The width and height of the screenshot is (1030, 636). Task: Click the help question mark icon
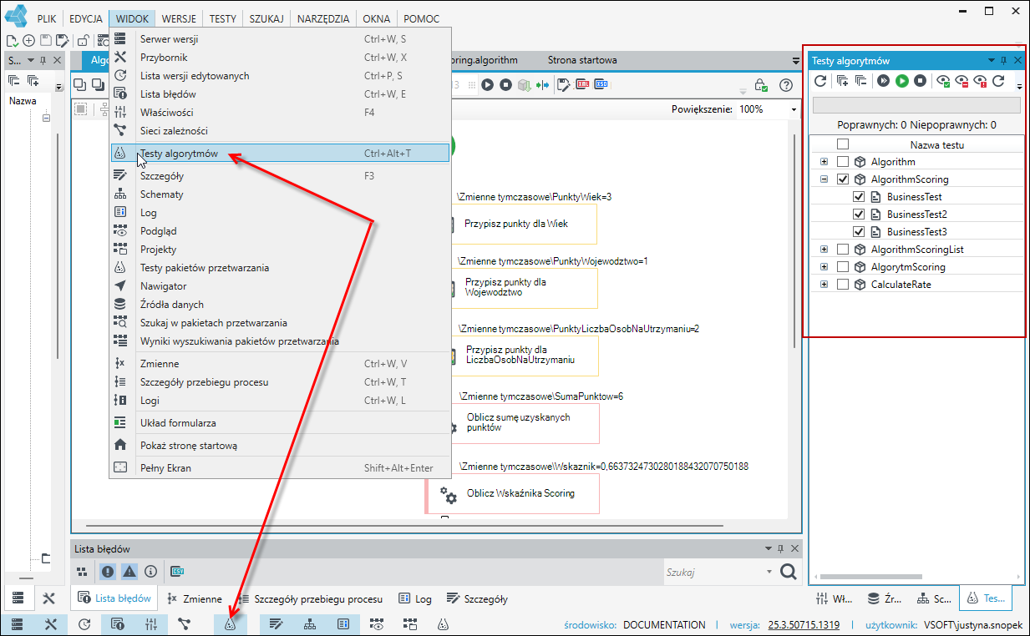click(x=785, y=85)
